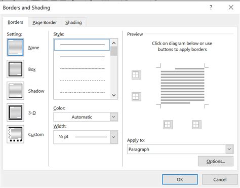
Task: Toggle the left border button under the preview
Action: [x=168, y=125]
